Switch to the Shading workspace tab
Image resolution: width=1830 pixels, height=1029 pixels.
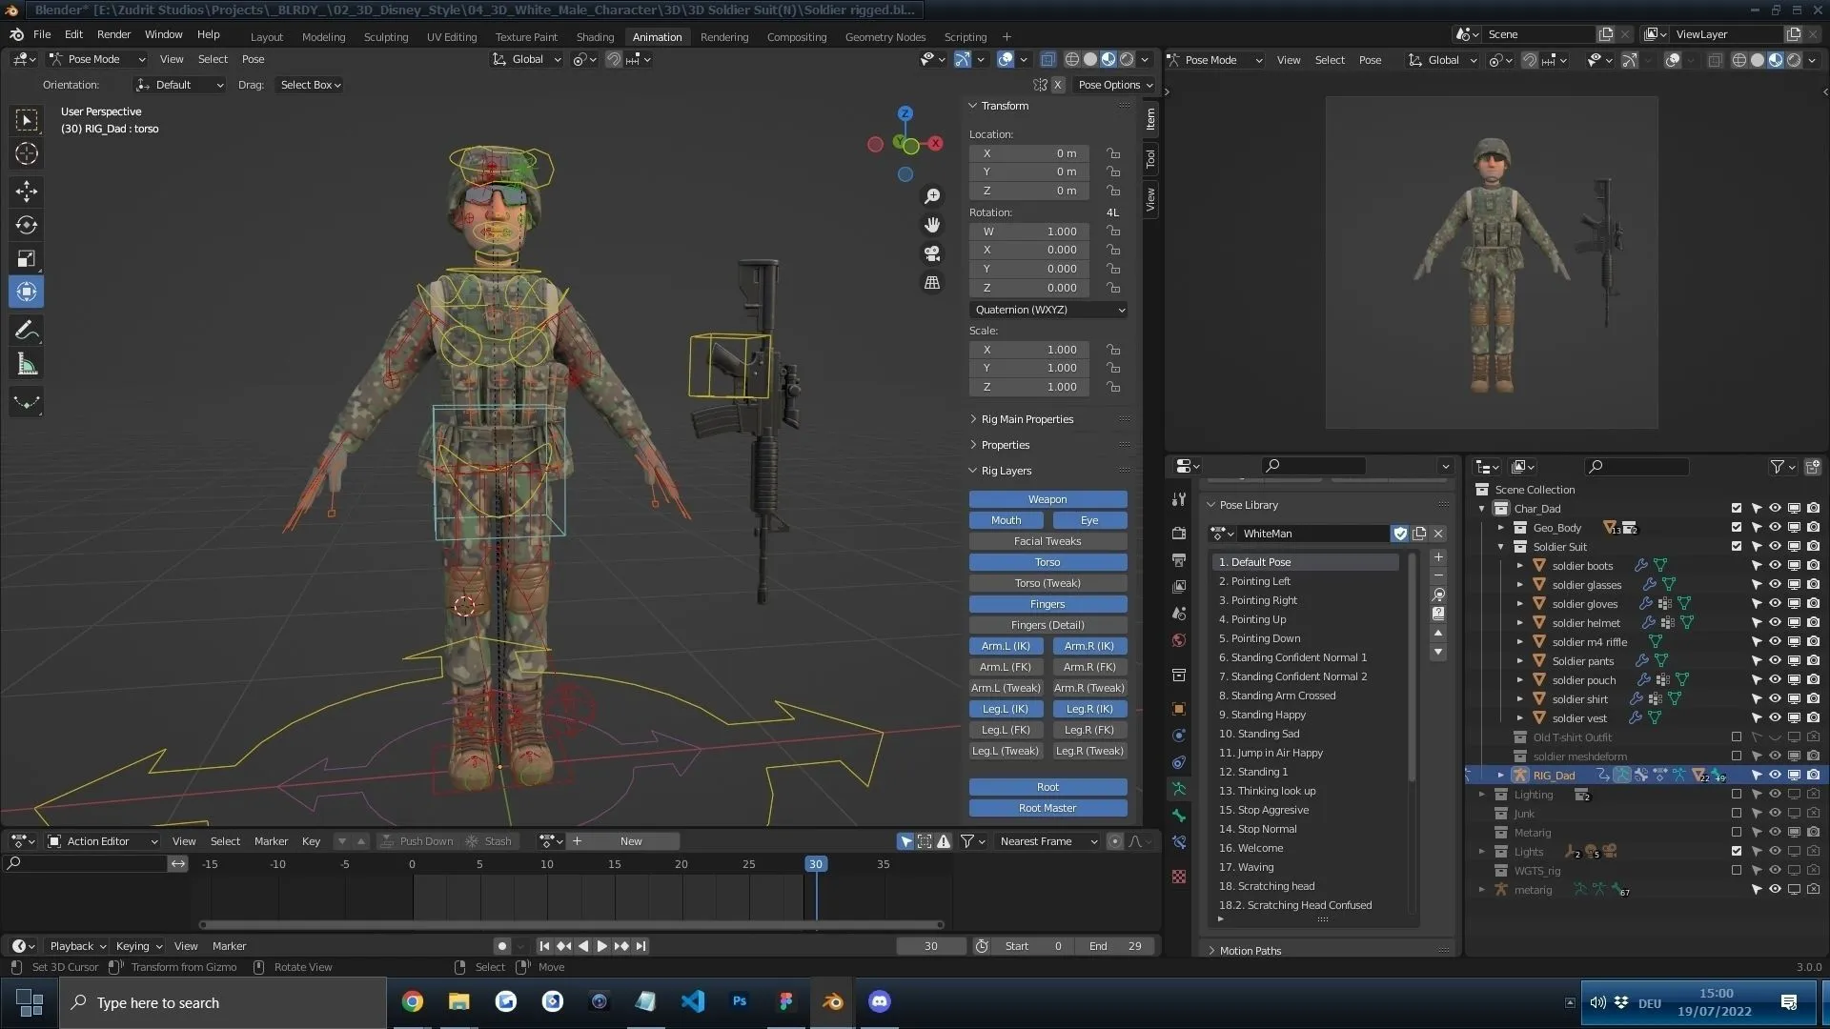[595, 36]
